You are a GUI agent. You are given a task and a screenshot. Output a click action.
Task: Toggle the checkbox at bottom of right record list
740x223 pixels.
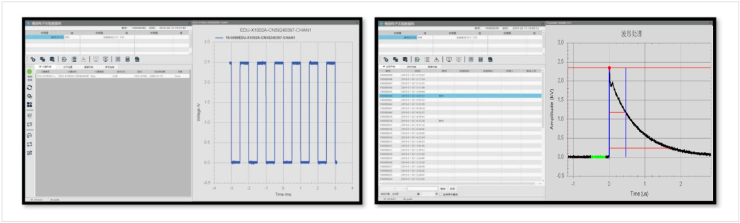[441, 194]
